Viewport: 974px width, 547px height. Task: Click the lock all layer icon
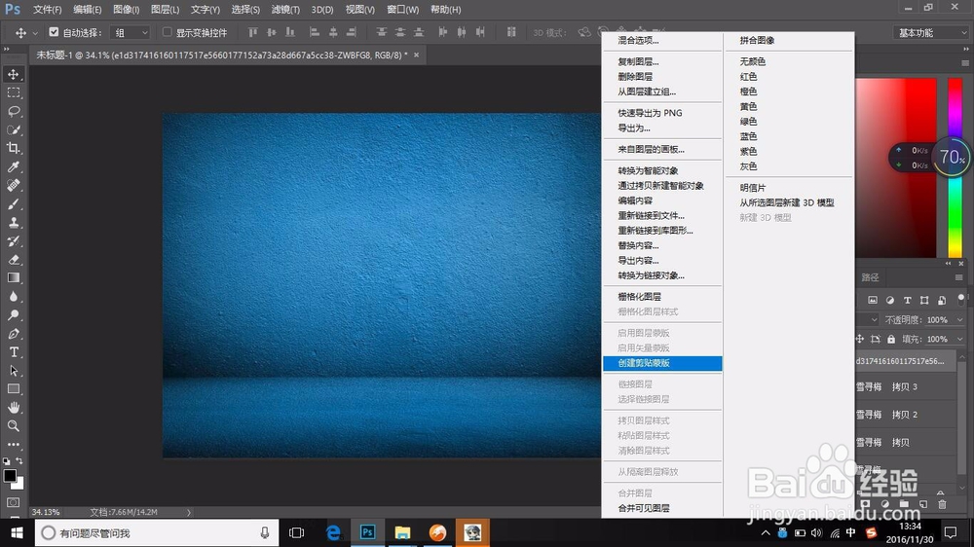(891, 339)
